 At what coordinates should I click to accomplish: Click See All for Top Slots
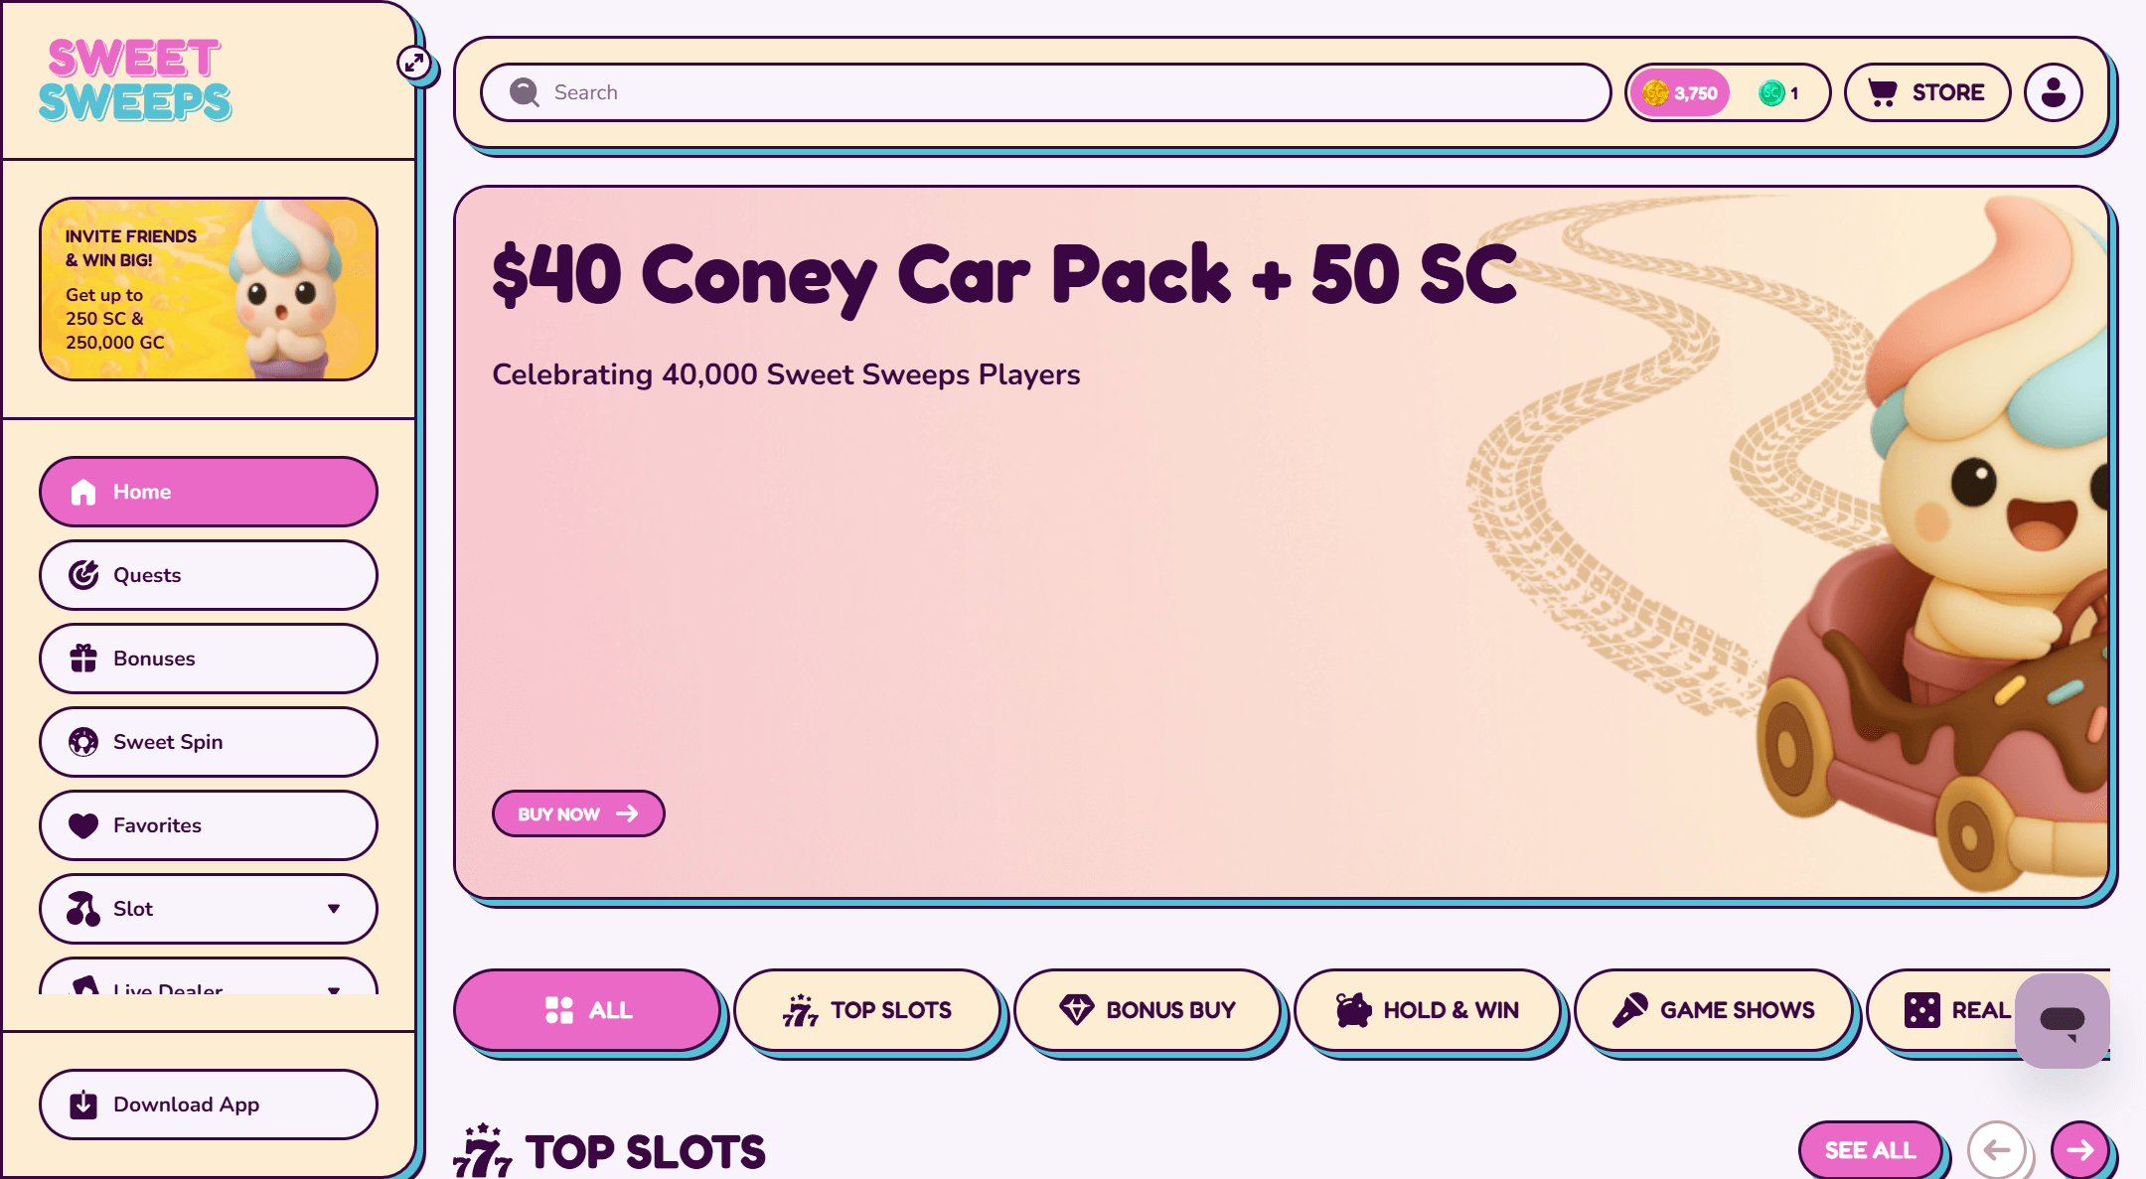click(1870, 1149)
